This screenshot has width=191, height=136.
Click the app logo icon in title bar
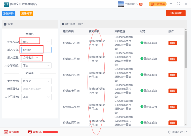click(x=5, y=4)
